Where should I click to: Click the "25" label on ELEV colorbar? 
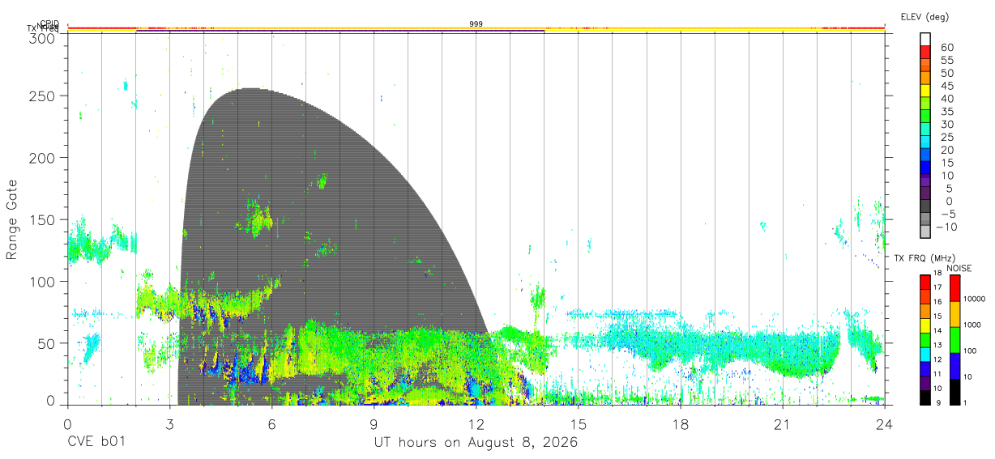click(946, 138)
